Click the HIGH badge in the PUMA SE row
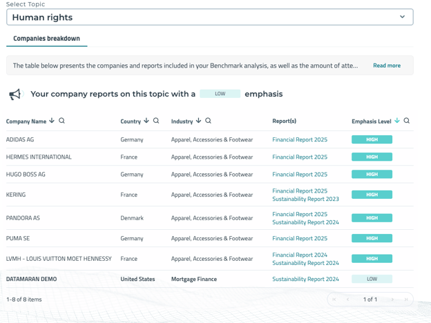Viewport: 431px width, 323px height. tap(372, 238)
